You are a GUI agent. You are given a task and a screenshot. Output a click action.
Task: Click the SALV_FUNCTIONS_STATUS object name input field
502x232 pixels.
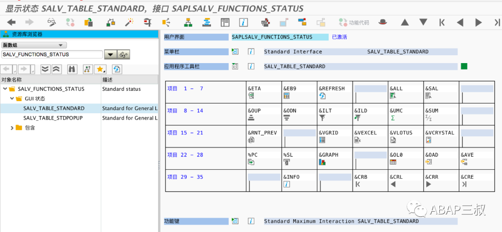52,54
